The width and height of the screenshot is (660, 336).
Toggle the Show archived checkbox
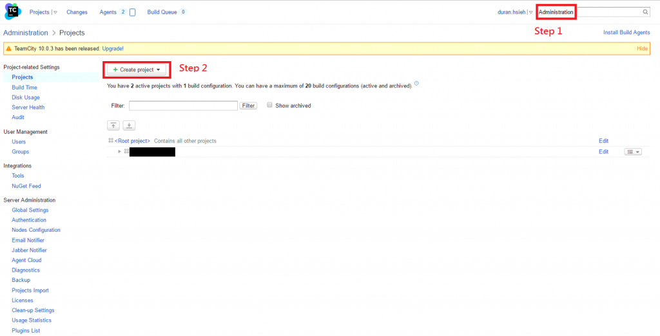coord(270,105)
